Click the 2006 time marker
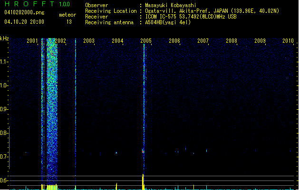Screen dimensions: 299x190 pos(174,41)
